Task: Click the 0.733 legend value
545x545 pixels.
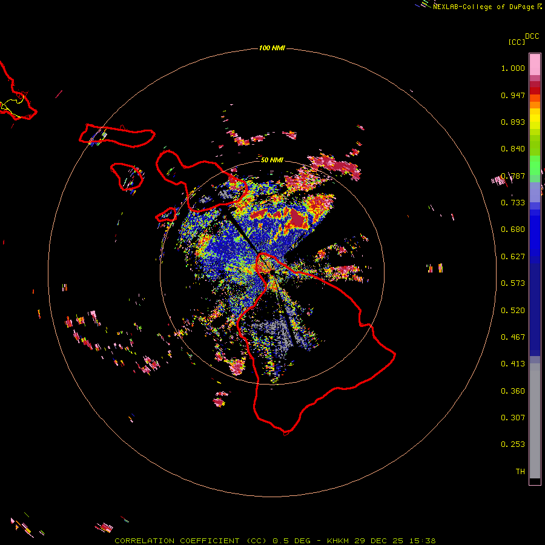Action: click(513, 203)
